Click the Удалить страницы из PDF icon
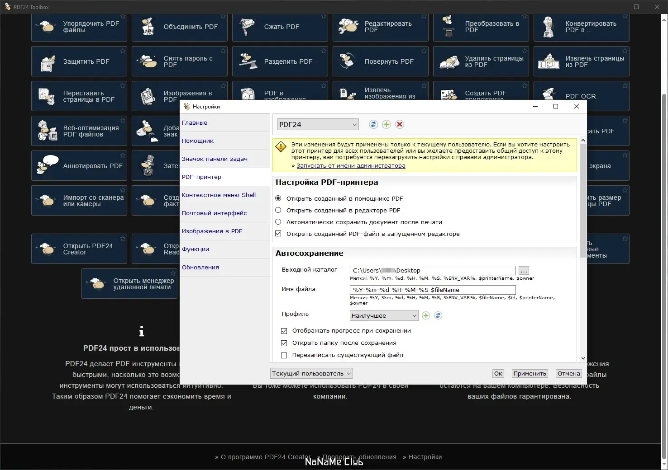The width and height of the screenshot is (668, 470). [x=449, y=62]
